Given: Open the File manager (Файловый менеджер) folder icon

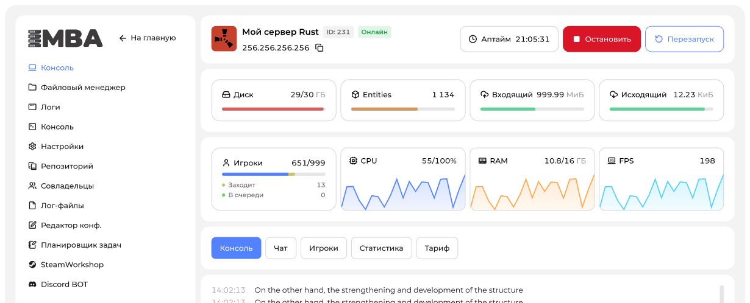Looking at the screenshot, I should pos(32,88).
